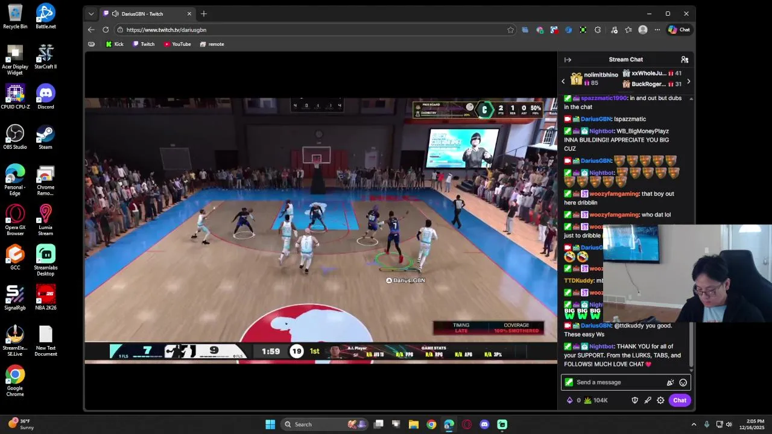Open the browser tab search dropdown chevron
The height and width of the screenshot is (434, 772).
pyautogui.click(x=91, y=14)
